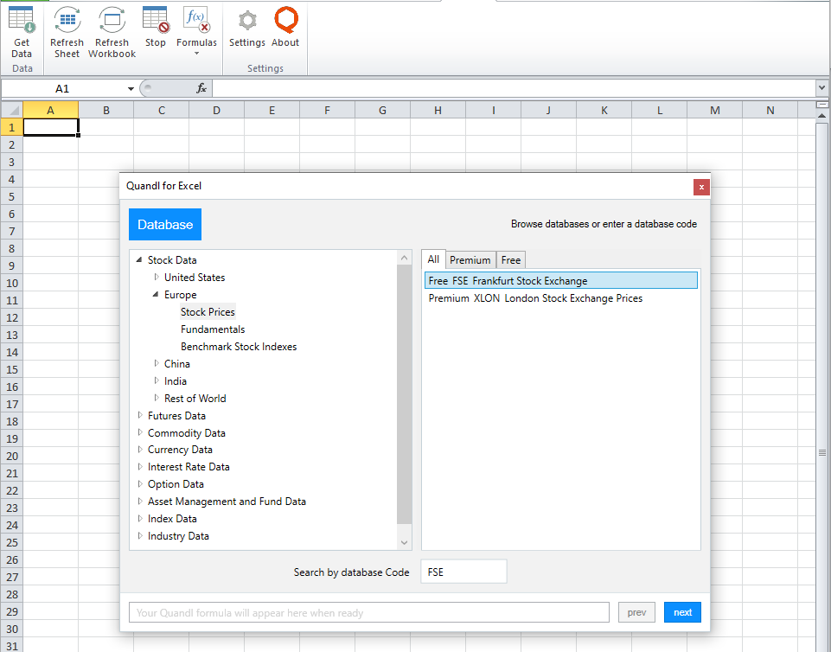Expand the Industry Data arrow
Viewport: 831px width, 652px height.
(x=140, y=535)
